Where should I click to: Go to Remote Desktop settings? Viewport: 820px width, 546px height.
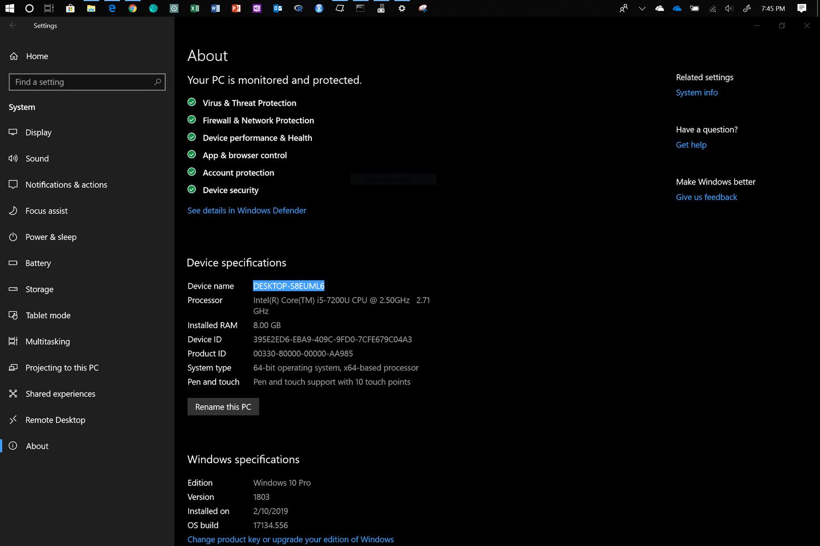click(87, 420)
